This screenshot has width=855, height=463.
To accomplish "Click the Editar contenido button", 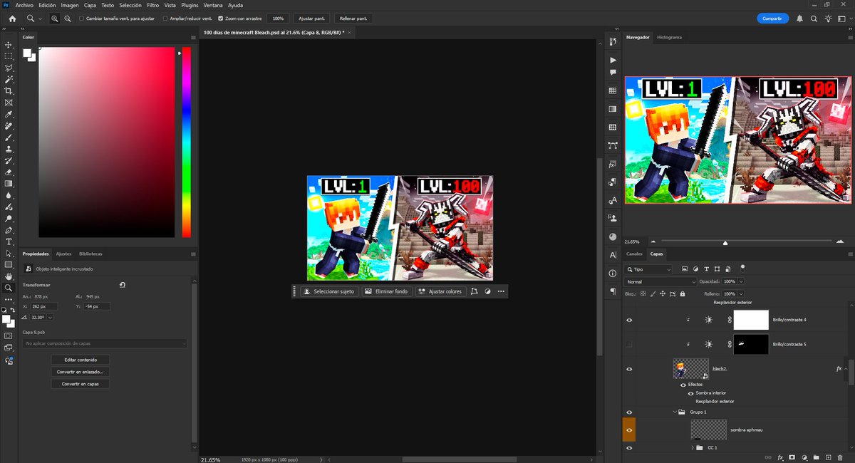I will coord(80,360).
